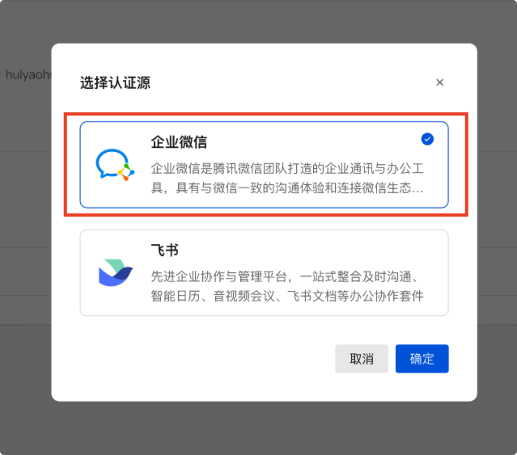The height and width of the screenshot is (455, 517).
Task: Click 飞书 description line 智能日历、音视频会议
Action: (287, 296)
